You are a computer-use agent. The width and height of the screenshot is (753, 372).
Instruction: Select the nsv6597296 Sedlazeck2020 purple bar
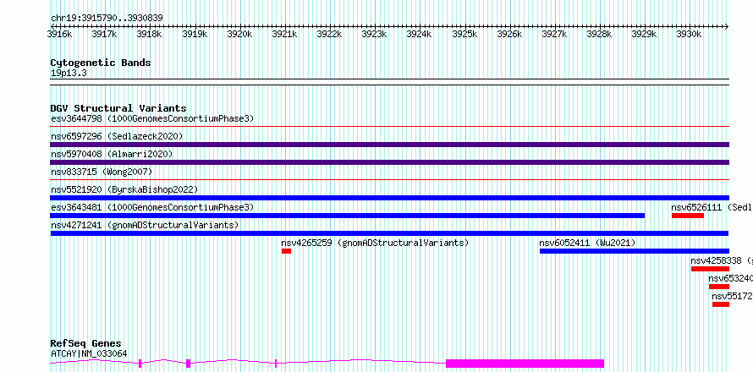389,145
